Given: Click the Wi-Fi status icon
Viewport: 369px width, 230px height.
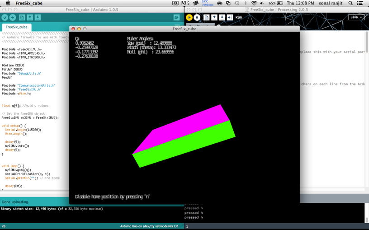Looking at the screenshot, I should [254, 3].
